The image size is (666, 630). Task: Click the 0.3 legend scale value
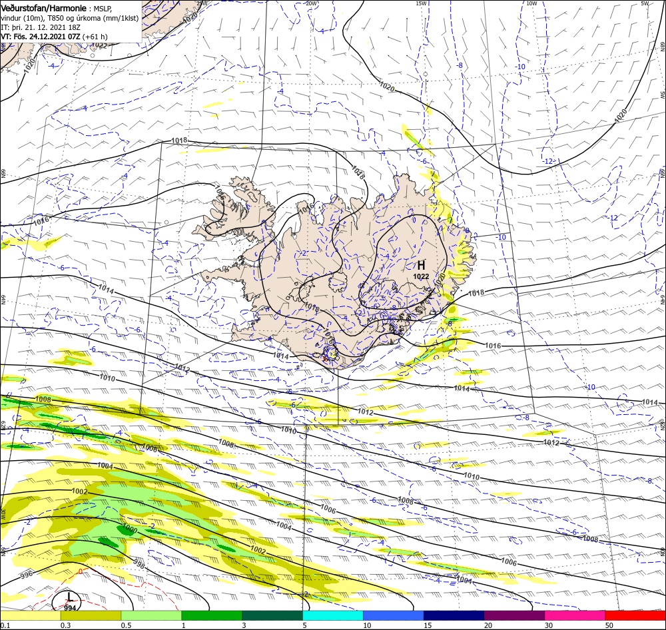[x=65, y=625]
